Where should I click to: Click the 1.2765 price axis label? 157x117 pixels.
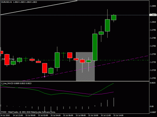[153, 46]
